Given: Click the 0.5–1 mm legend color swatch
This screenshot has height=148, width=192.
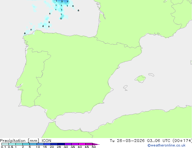Looking at the screenshot, I should pyautogui.click(x=12, y=144).
